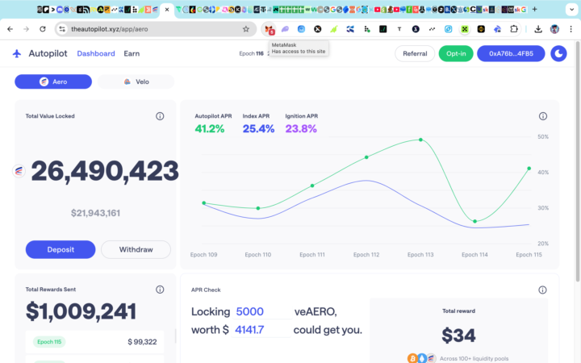The width and height of the screenshot is (581, 363).
Task: Open the Binance wallet extension icon
Action: point(481,29)
